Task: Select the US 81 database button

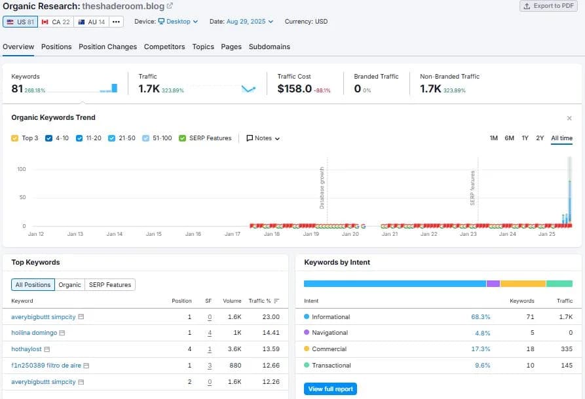Action: (20, 22)
